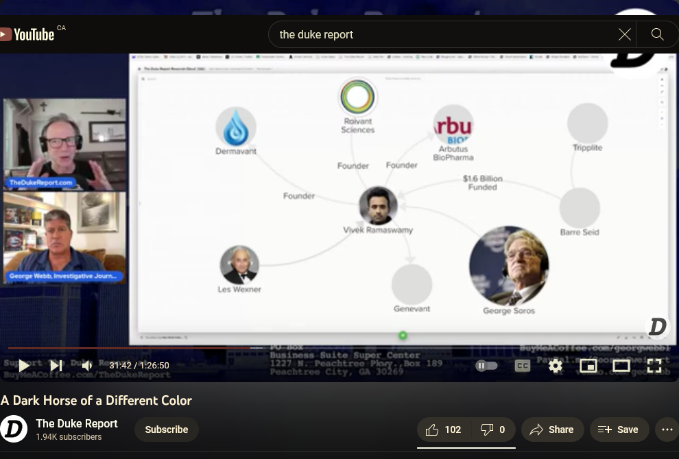The height and width of the screenshot is (459, 679).
Task: Click the YouTube logo
Action: pos(27,34)
